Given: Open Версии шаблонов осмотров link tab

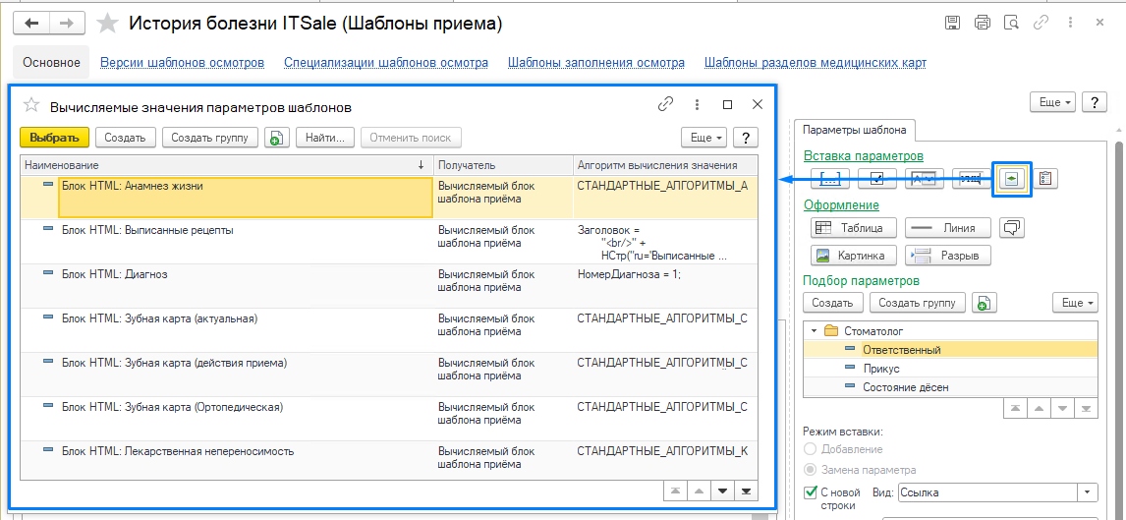Looking at the screenshot, I should coord(183,63).
